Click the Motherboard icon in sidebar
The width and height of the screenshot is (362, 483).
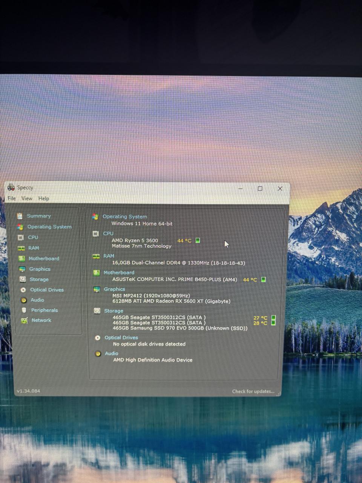[22, 258]
